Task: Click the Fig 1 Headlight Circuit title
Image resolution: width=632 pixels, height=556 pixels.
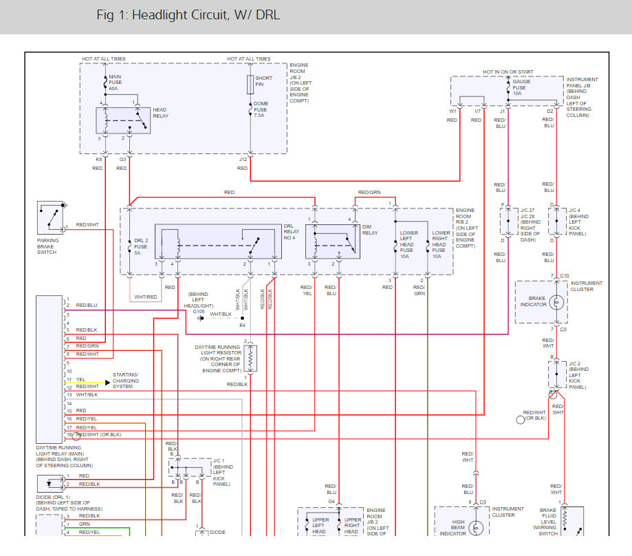Action: pyautogui.click(x=188, y=15)
